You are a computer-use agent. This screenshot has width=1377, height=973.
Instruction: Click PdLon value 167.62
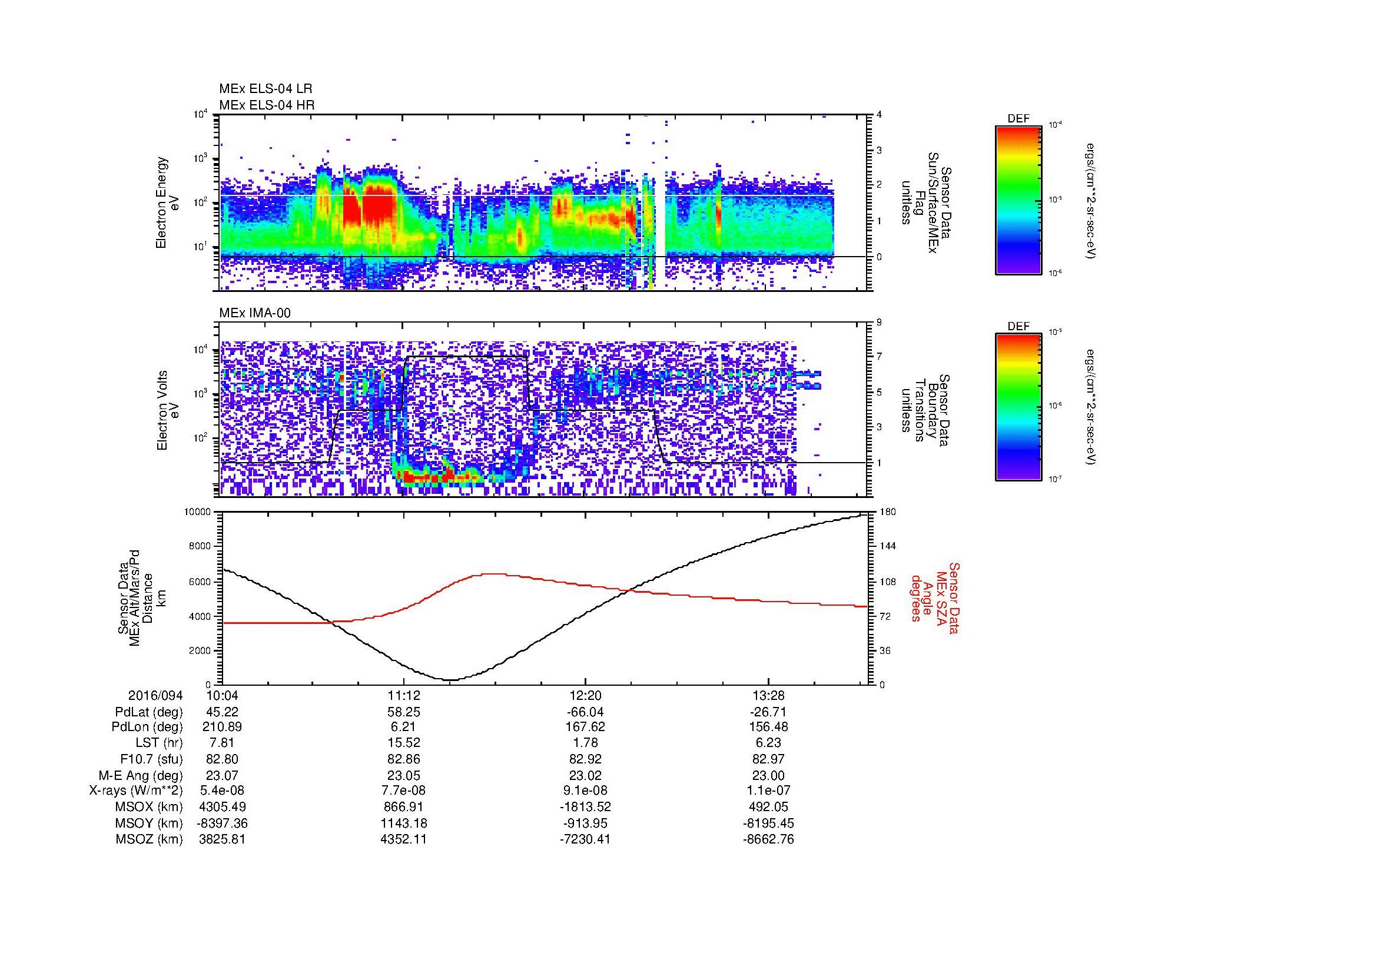(x=585, y=727)
